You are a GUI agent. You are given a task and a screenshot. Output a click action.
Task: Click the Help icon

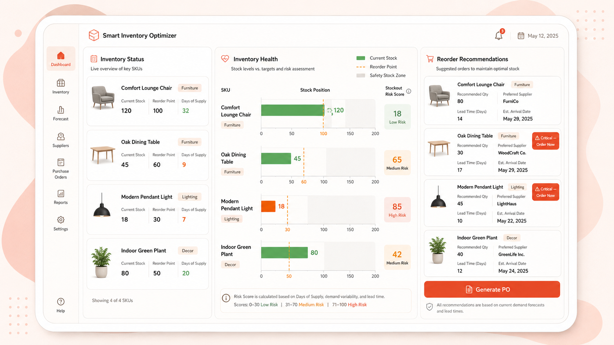click(61, 302)
